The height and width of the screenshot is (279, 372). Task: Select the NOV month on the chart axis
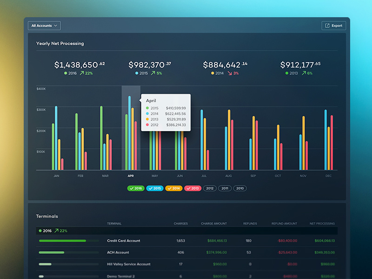click(303, 176)
